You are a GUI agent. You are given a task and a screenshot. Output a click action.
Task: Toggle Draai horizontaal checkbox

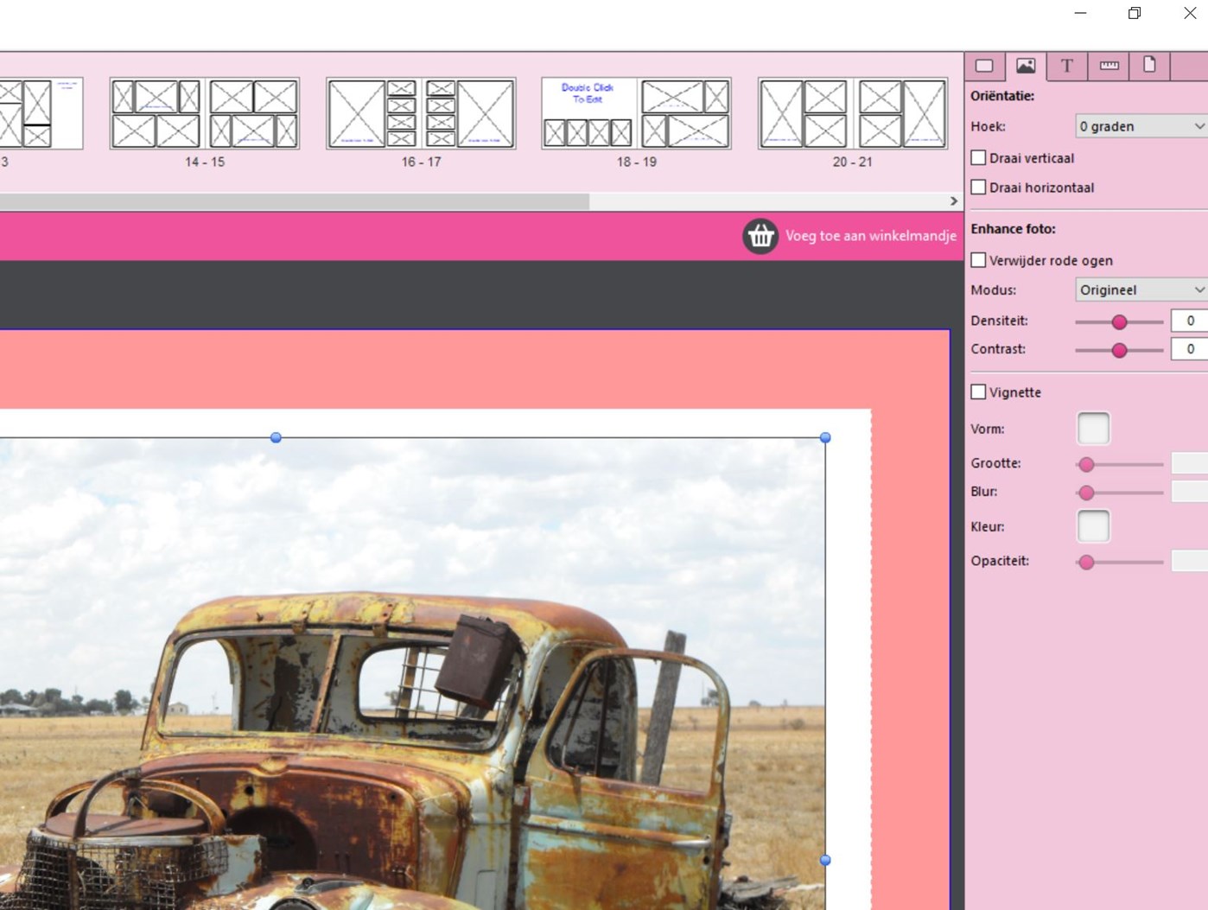point(979,188)
